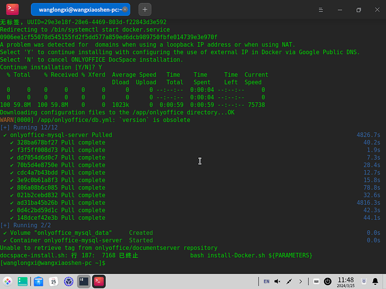Select the wanglongxi@wangxiaoshen-pc terminal tab
This screenshot has height=289, width=386.
point(81,10)
